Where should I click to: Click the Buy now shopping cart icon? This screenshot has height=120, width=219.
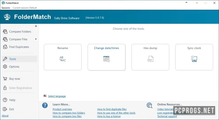(x=5, y=79)
